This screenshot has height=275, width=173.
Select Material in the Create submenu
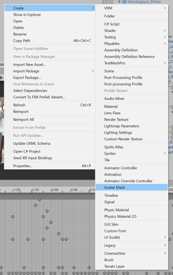(111, 106)
